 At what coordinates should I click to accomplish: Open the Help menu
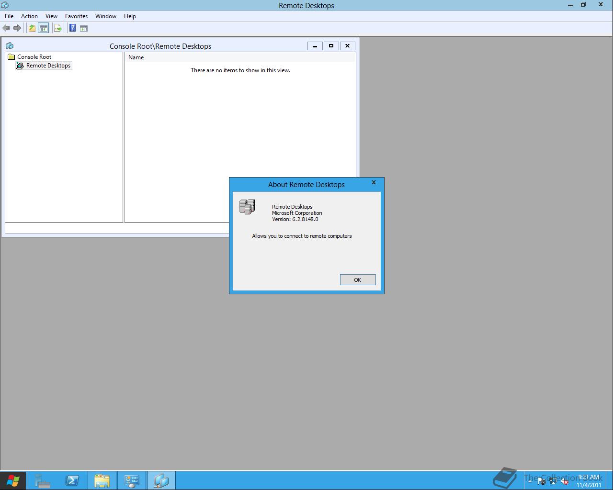[130, 16]
